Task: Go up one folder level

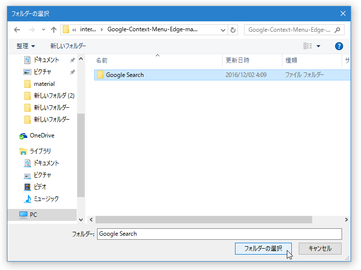Action: click(54, 30)
